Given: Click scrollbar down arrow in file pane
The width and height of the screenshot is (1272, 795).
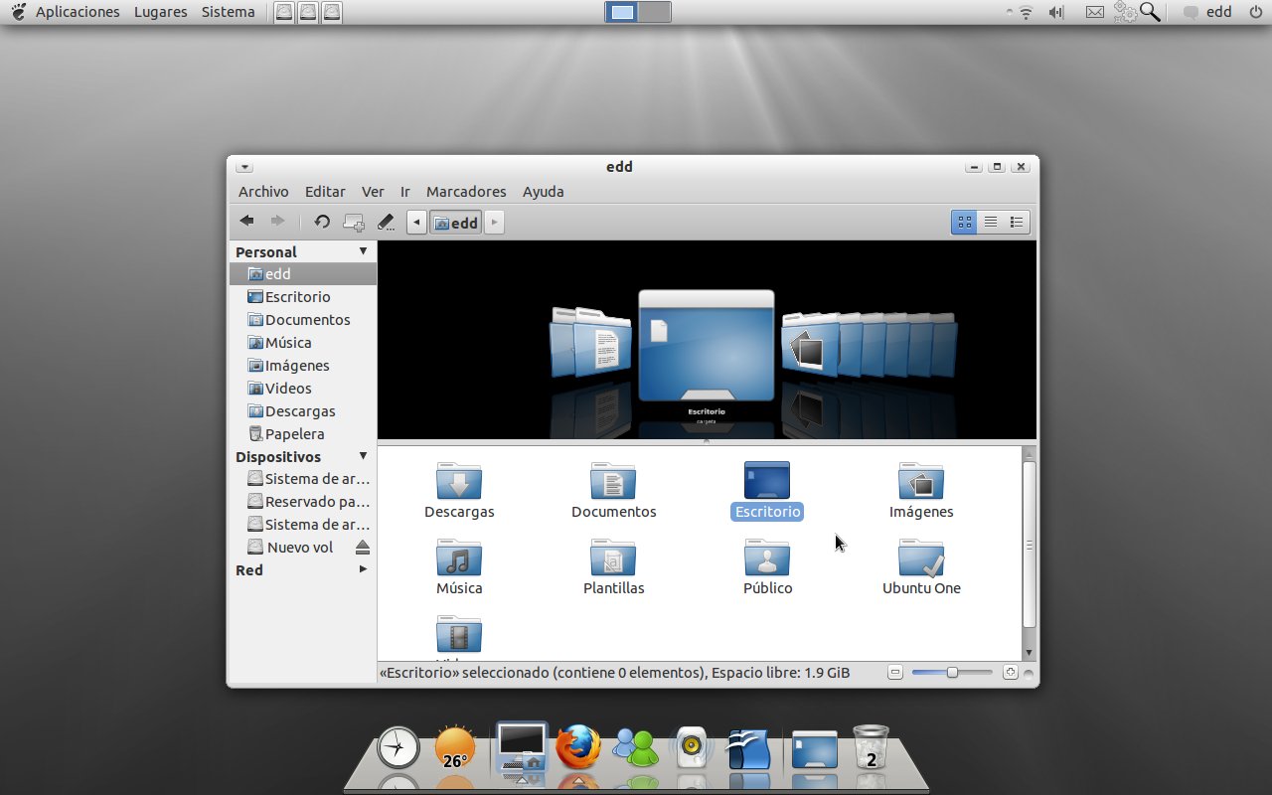Looking at the screenshot, I should coord(1030,652).
